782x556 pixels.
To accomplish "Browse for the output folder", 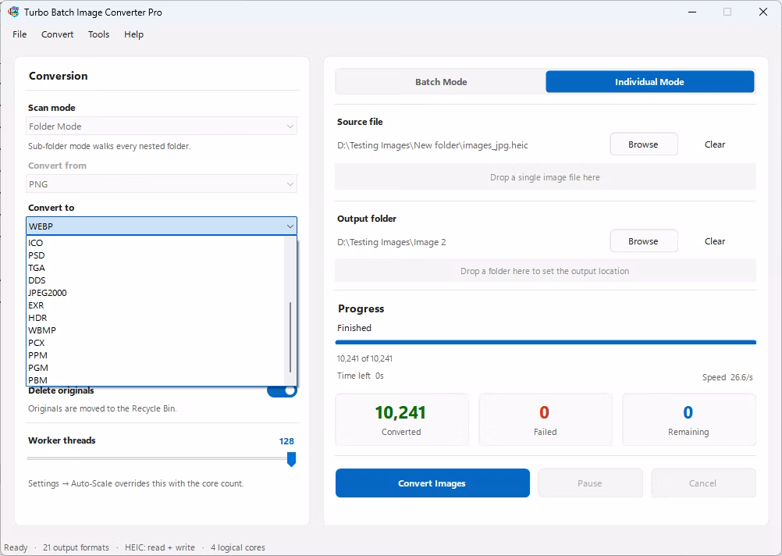I will click(643, 241).
